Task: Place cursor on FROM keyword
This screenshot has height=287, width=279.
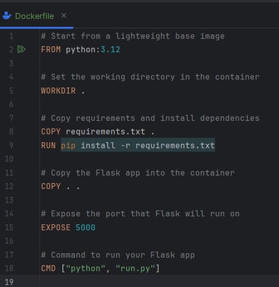Action: point(51,49)
